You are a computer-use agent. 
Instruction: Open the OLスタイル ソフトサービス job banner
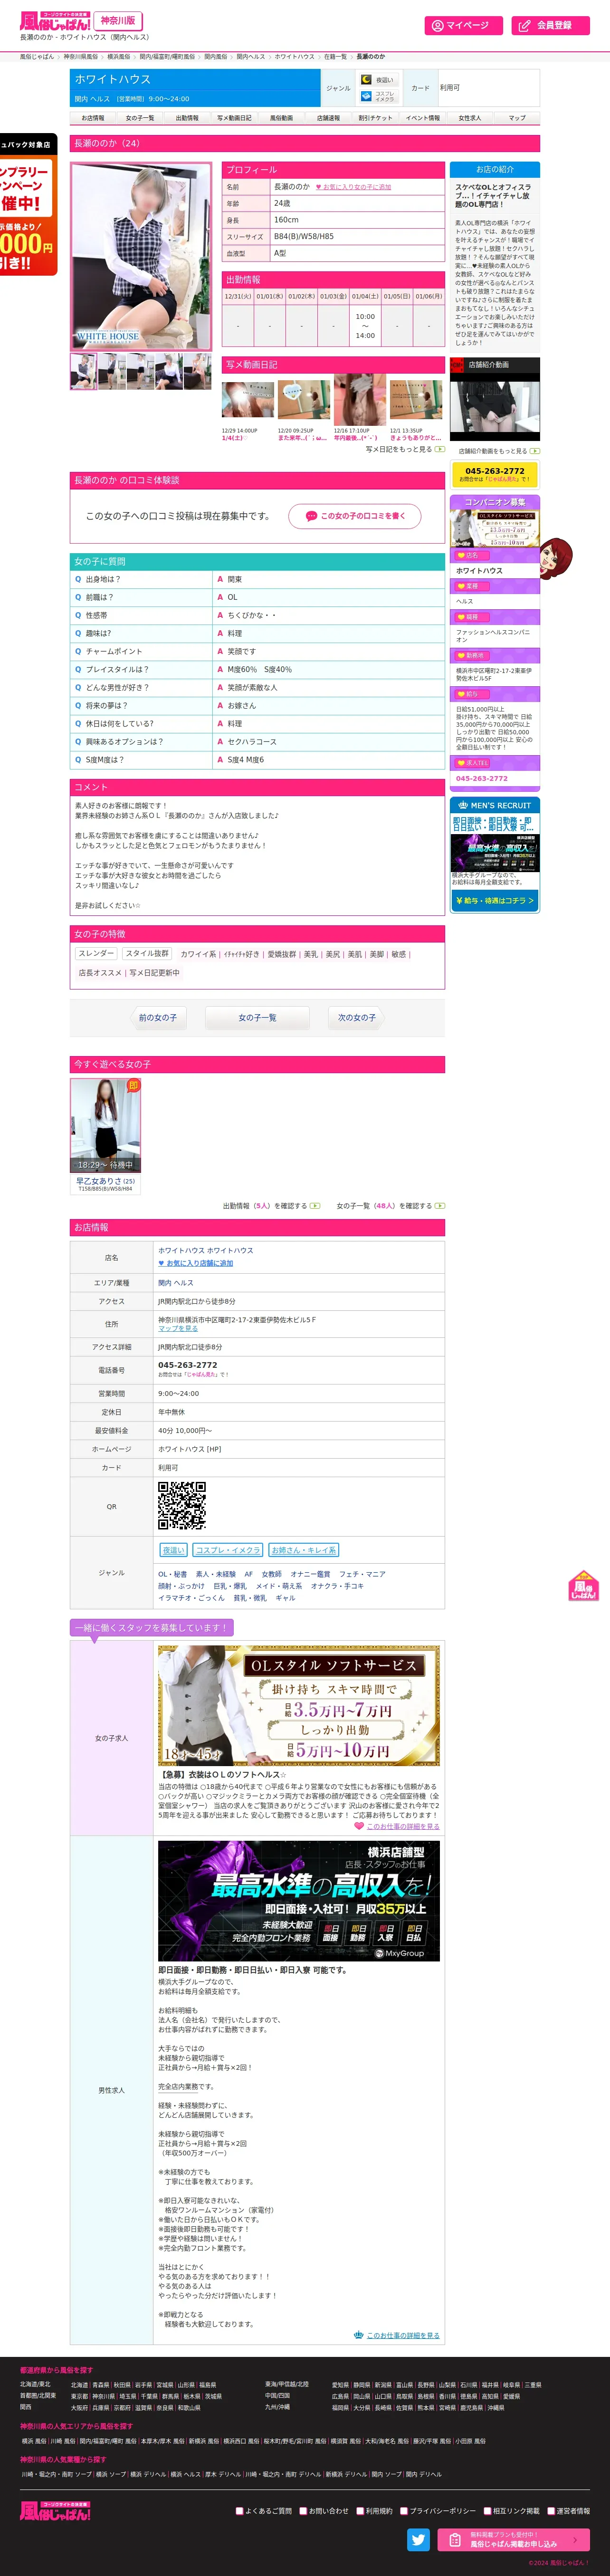(299, 1706)
